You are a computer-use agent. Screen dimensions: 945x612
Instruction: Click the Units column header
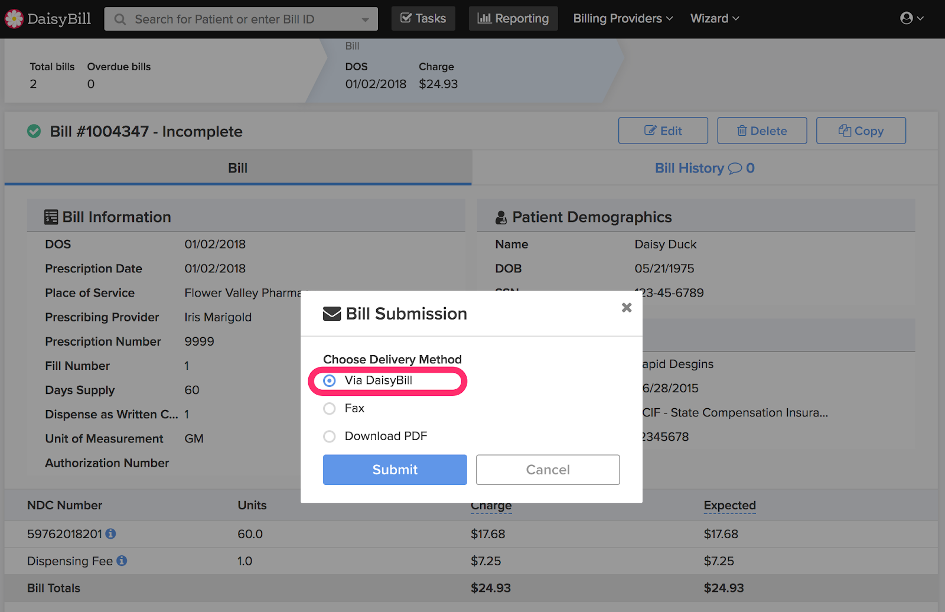pos(252,505)
